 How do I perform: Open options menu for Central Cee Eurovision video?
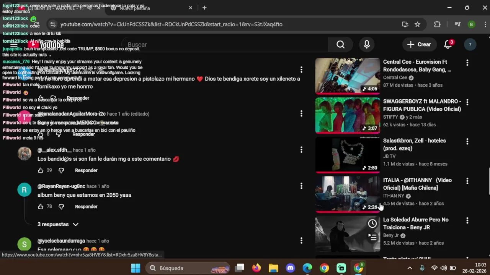pyautogui.click(x=467, y=62)
